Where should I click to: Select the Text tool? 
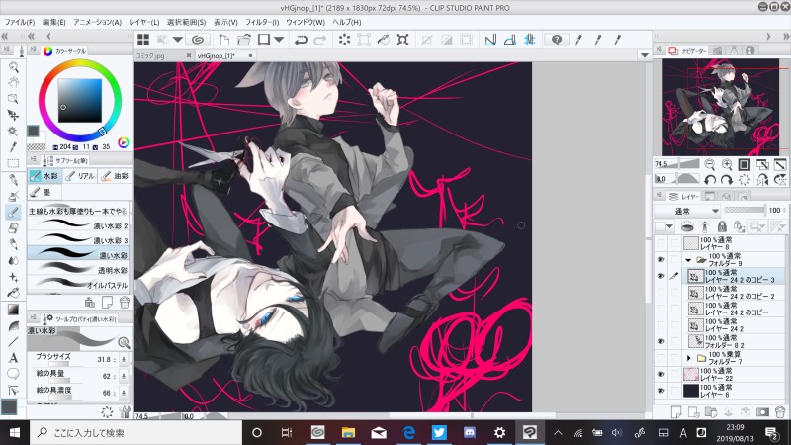13,358
